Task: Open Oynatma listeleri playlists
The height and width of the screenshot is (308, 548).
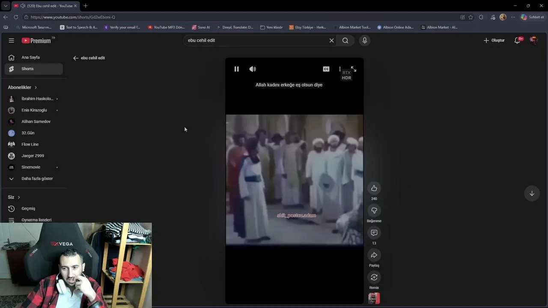Action: [33, 220]
